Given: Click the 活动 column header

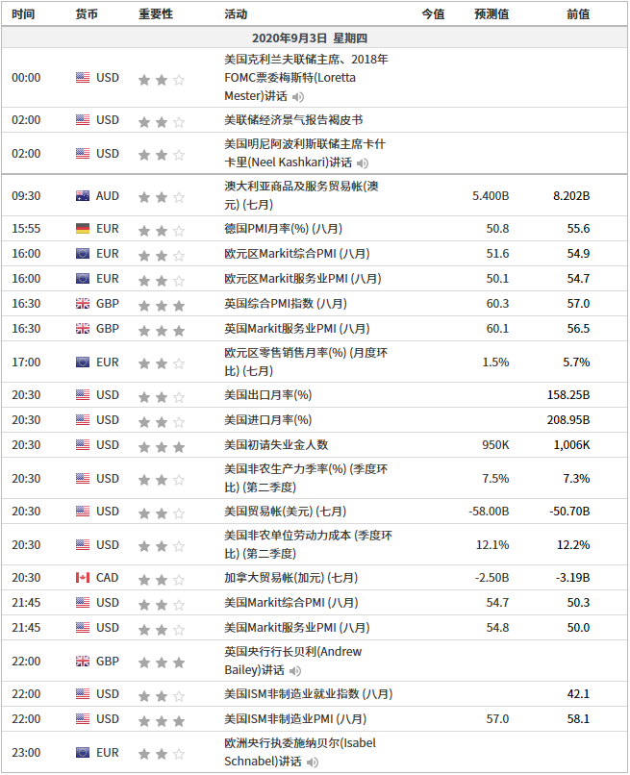Looking at the screenshot, I should tap(236, 13).
